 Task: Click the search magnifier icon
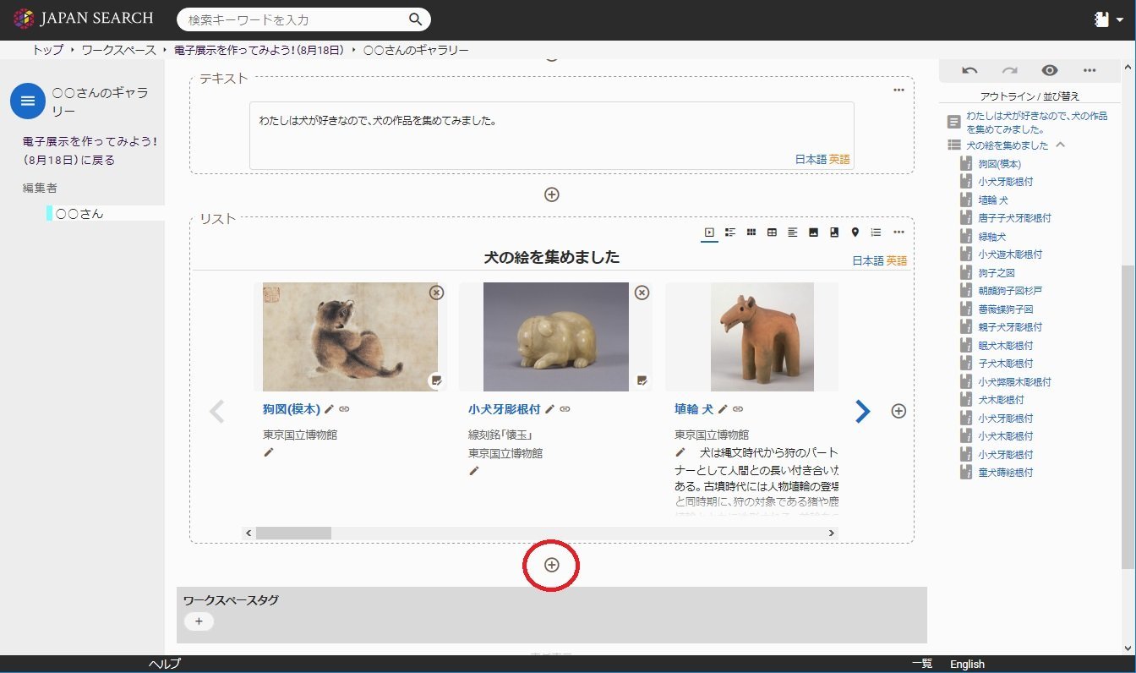415,19
